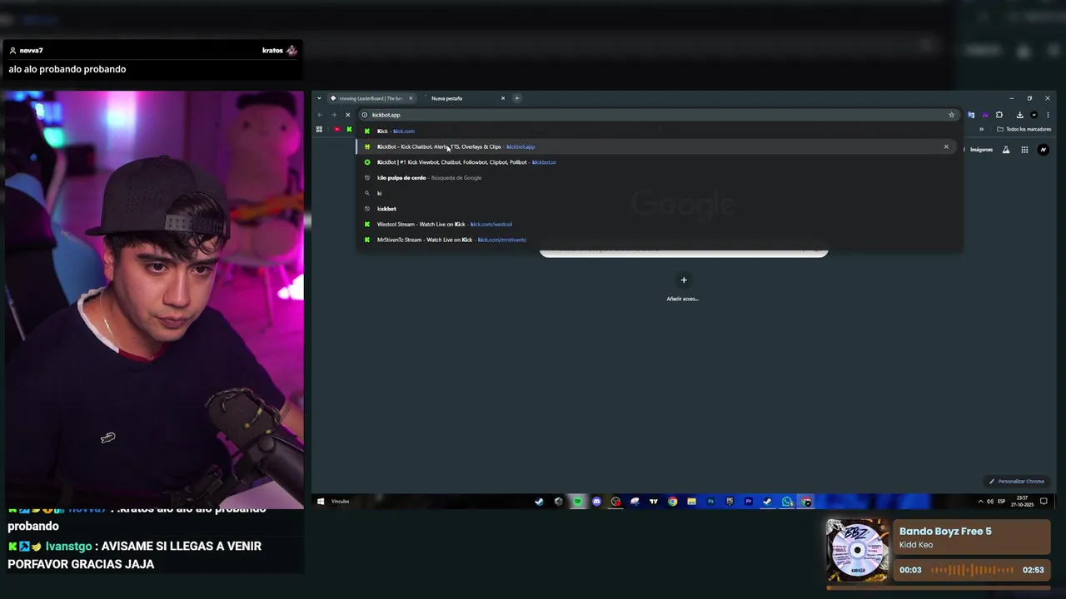Open Todos los marcadores folder
1066x599 pixels.
pos(1024,129)
